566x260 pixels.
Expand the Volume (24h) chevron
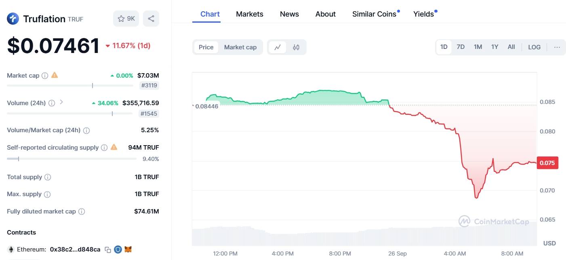point(61,102)
